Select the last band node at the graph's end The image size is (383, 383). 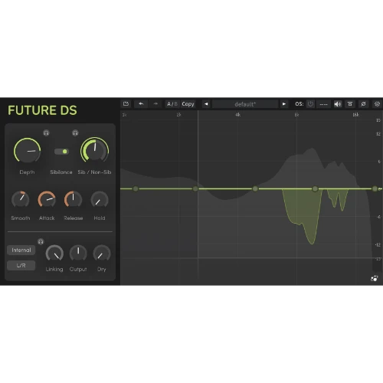pos(375,188)
